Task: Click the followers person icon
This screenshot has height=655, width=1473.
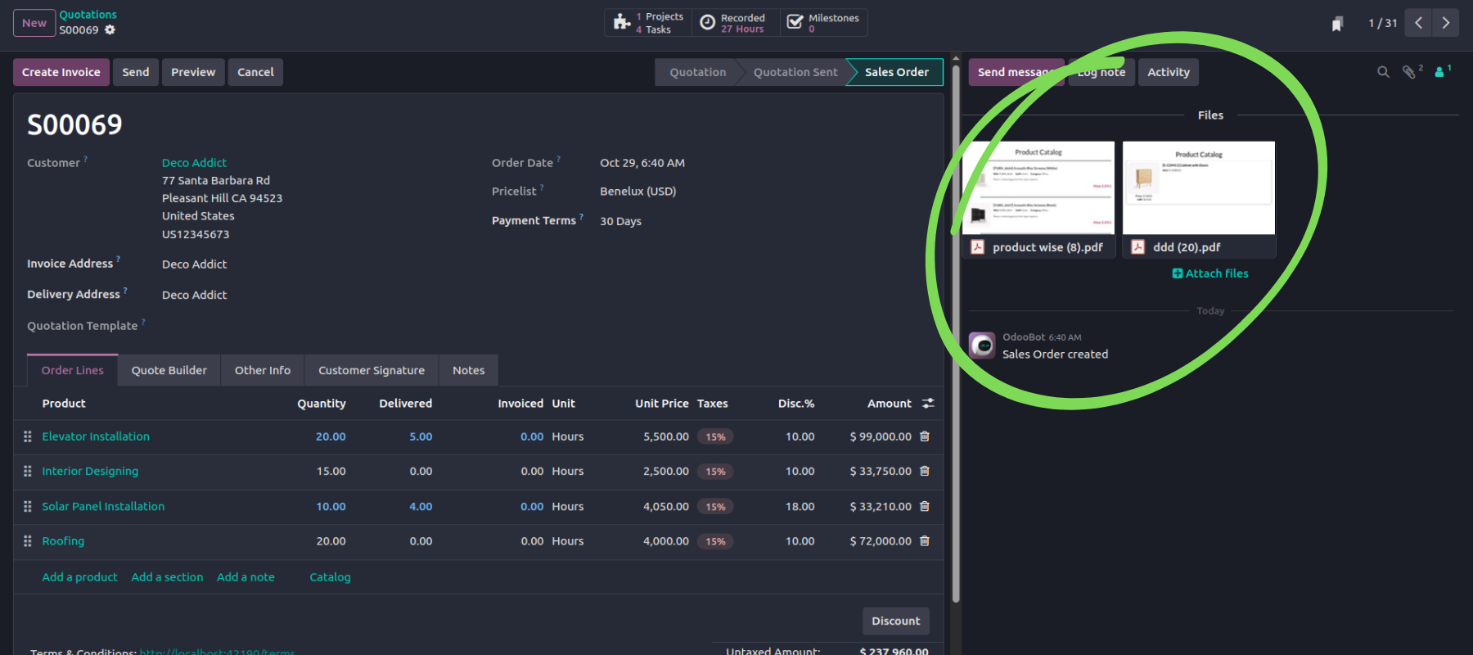Action: coord(1439,72)
